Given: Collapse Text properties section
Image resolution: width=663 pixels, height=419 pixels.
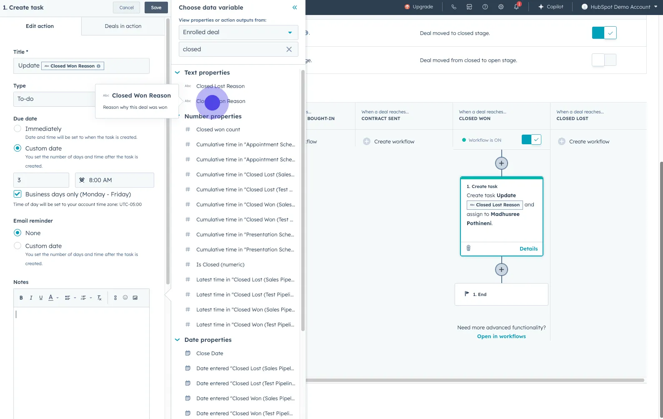Looking at the screenshot, I should pos(177,73).
